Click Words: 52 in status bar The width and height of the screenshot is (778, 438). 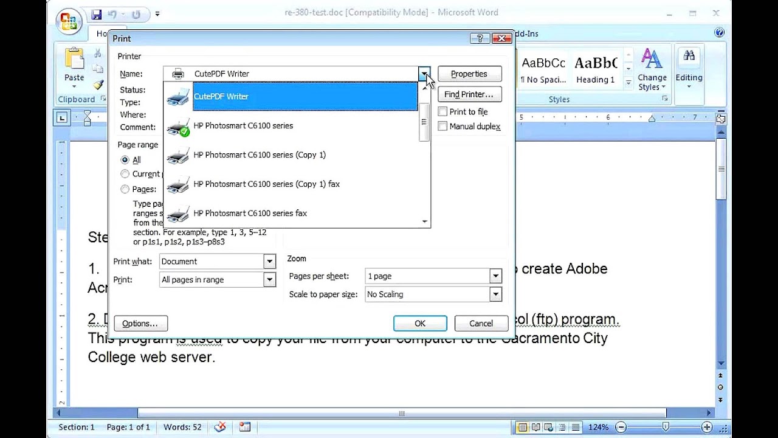182,427
